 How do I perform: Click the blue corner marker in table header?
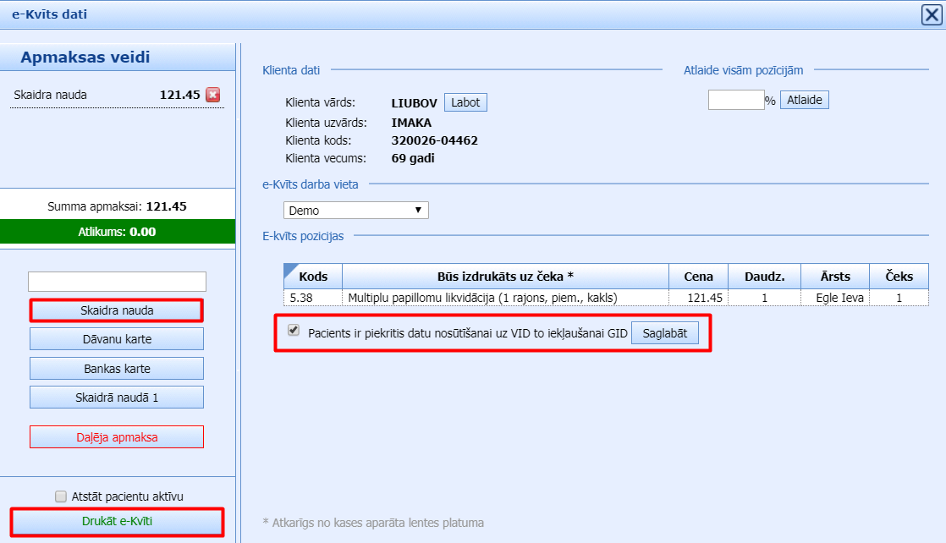[x=289, y=268]
